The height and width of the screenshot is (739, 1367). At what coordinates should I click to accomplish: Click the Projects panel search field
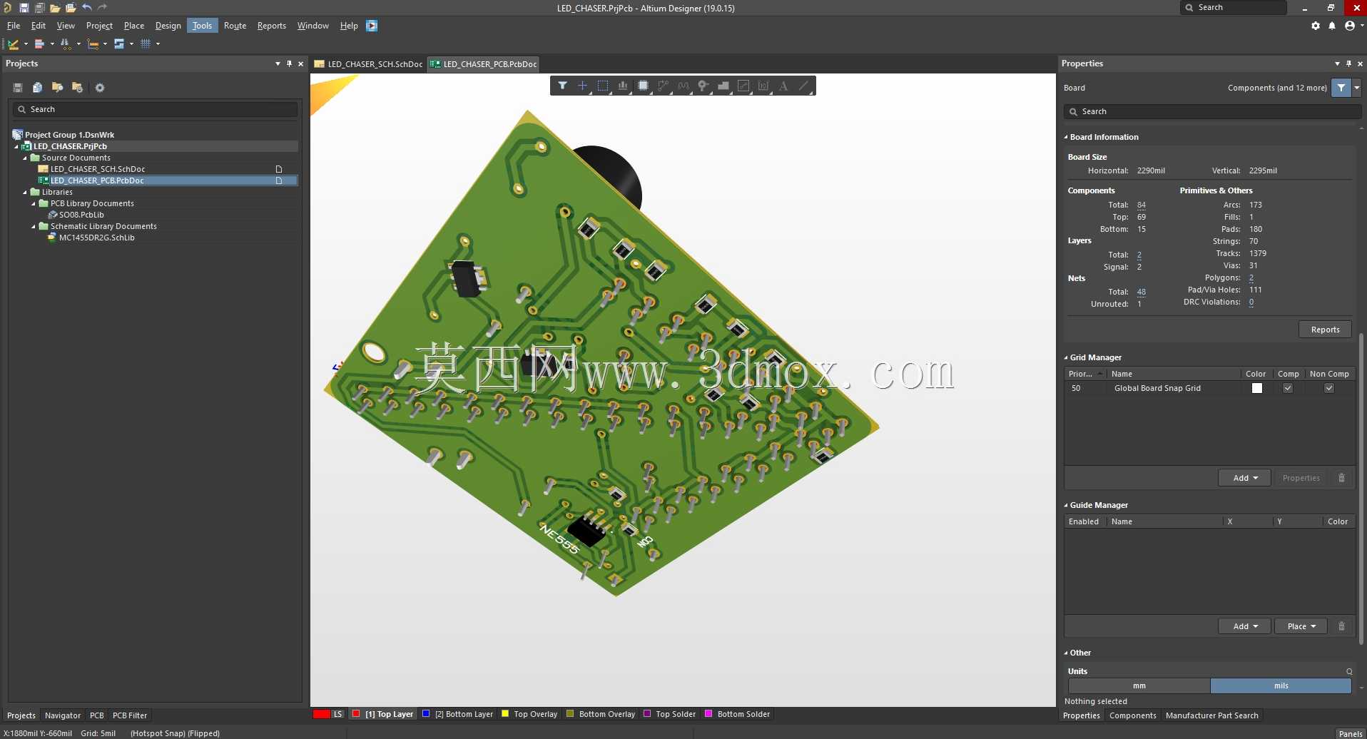point(155,109)
